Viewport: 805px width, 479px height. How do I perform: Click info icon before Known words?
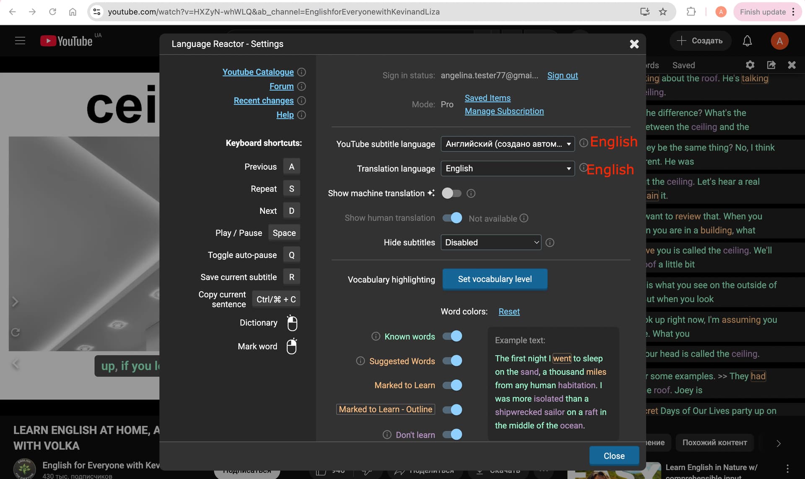[x=376, y=337]
